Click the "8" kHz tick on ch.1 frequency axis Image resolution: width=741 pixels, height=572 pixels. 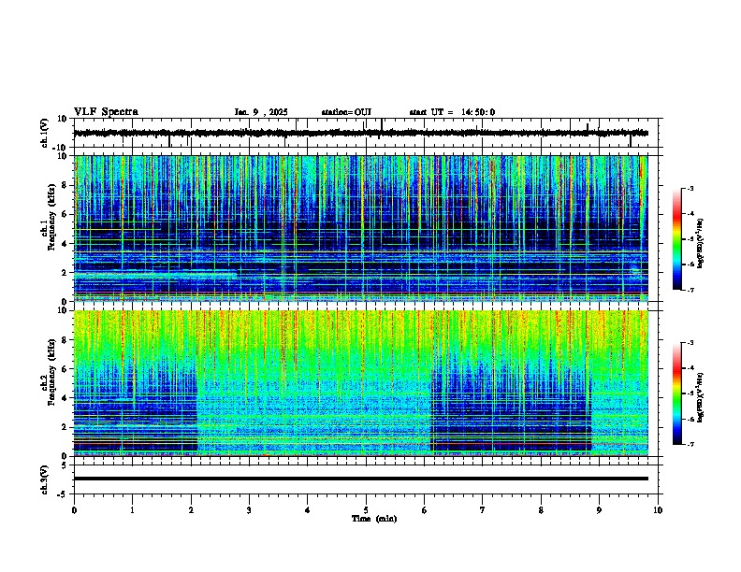click(x=65, y=185)
